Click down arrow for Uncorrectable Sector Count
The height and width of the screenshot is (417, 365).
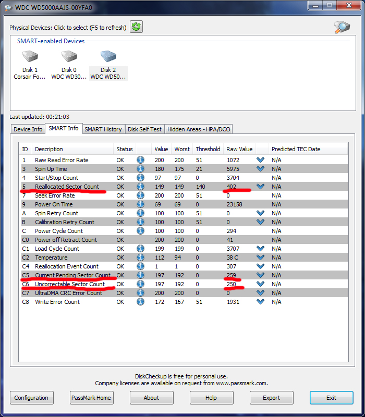point(260,284)
